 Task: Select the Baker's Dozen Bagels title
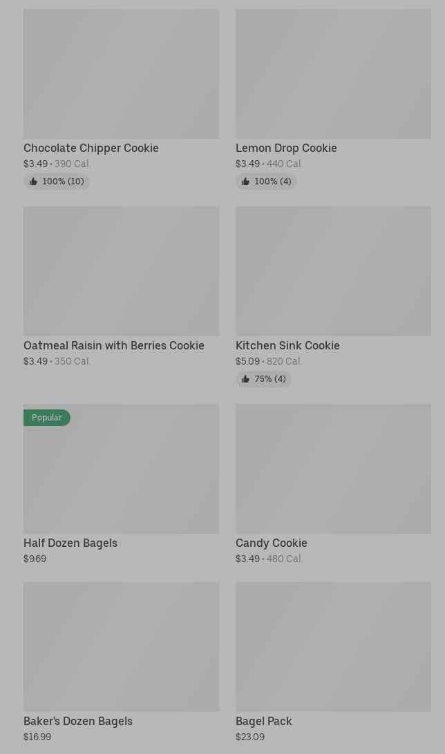[x=78, y=721]
